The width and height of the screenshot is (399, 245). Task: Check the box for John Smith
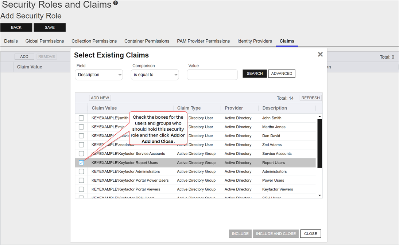click(x=81, y=118)
